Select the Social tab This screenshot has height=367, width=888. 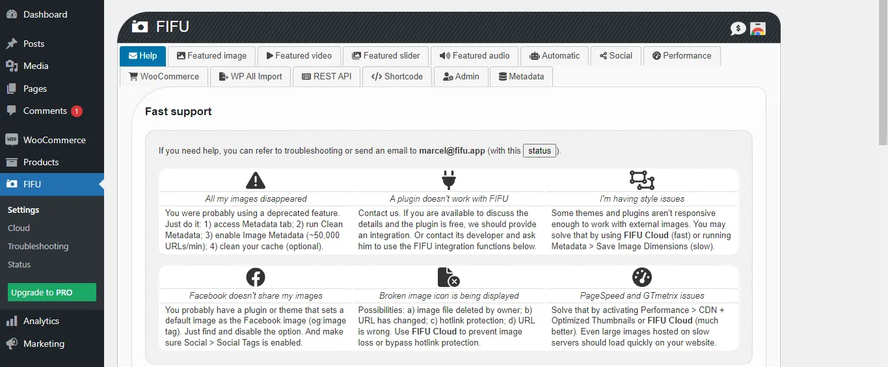click(616, 56)
